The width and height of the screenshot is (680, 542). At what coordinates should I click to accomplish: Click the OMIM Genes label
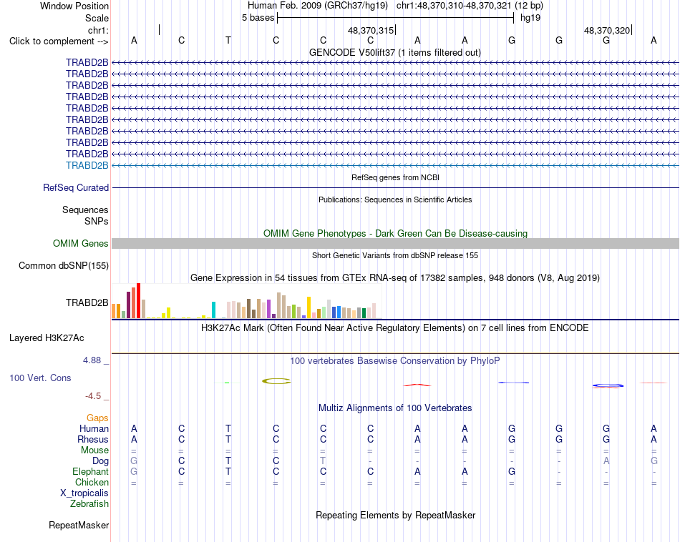[x=80, y=244]
